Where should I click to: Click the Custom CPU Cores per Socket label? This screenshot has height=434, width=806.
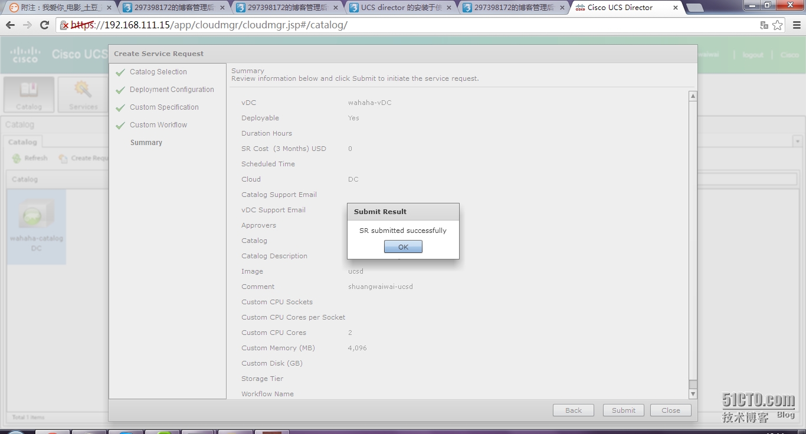click(293, 317)
